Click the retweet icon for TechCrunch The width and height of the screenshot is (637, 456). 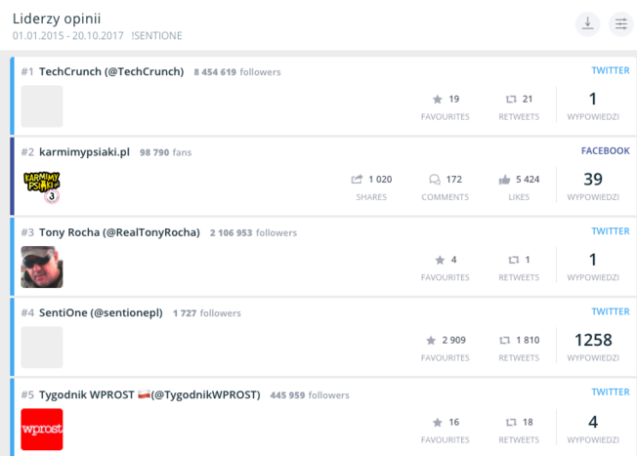coord(510,99)
